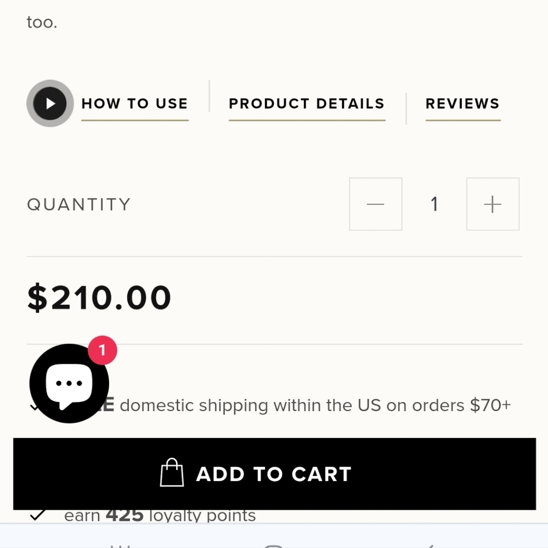
Task: Tap the checkmark beside loyalty points
Action: (x=38, y=516)
